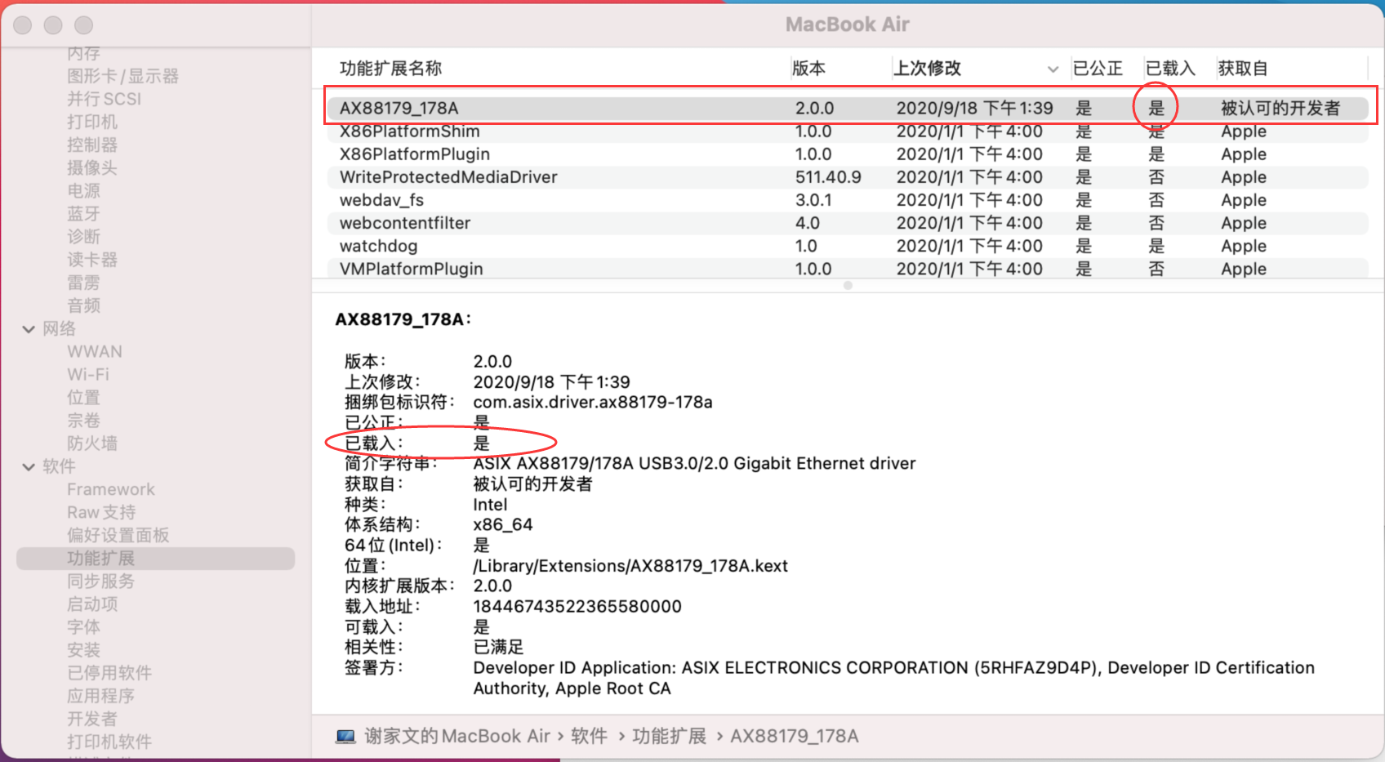The height and width of the screenshot is (762, 1385).
Task: Click 软件 in the bottom path bar
Action: [x=589, y=737]
